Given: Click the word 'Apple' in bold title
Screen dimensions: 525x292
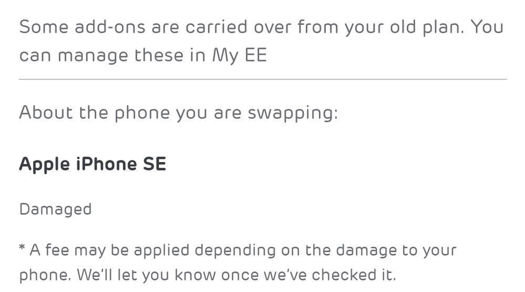Looking at the screenshot, I should point(45,165).
